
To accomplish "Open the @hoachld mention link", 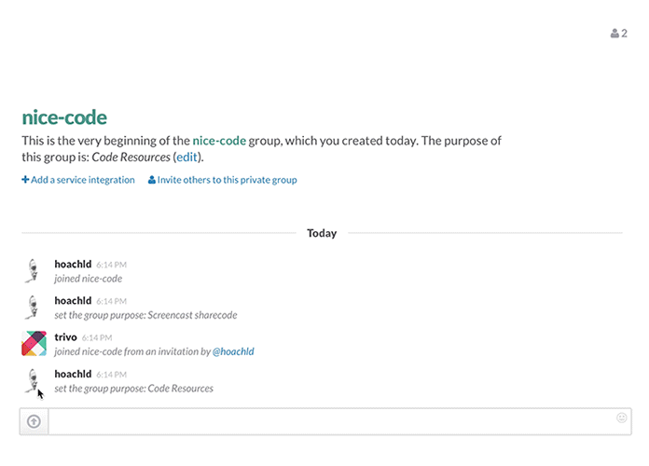I will [x=233, y=351].
